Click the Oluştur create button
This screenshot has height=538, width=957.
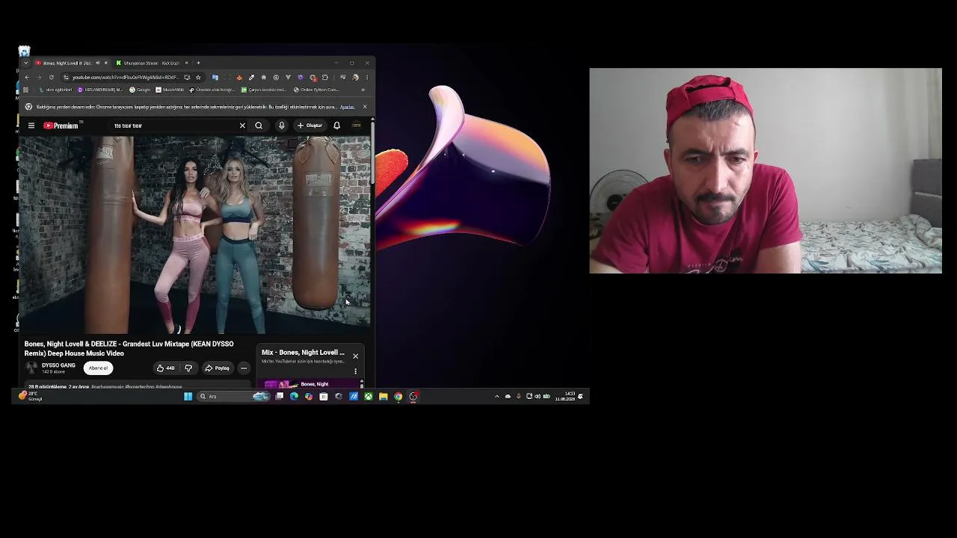pos(310,126)
